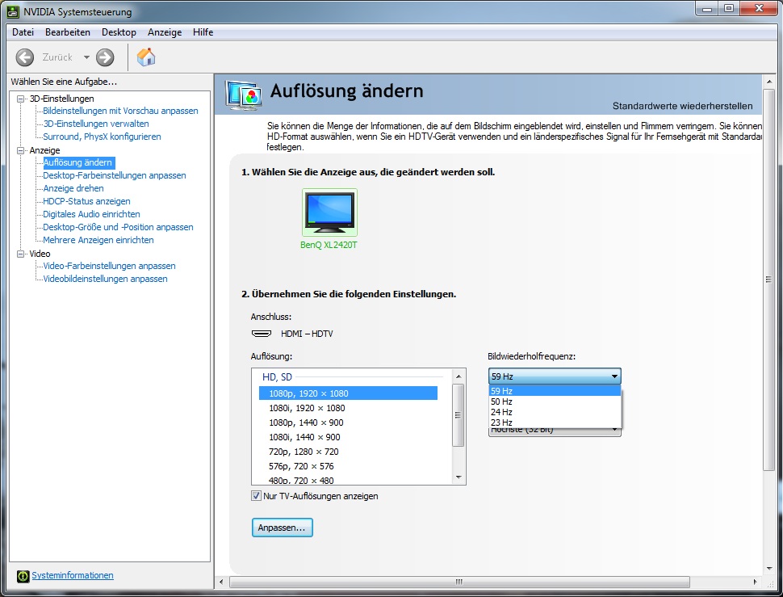This screenshot has height=597, width=783.
Task: Open Desktop-Größe und -Position anpassen
Action: (x=118, y=227)
